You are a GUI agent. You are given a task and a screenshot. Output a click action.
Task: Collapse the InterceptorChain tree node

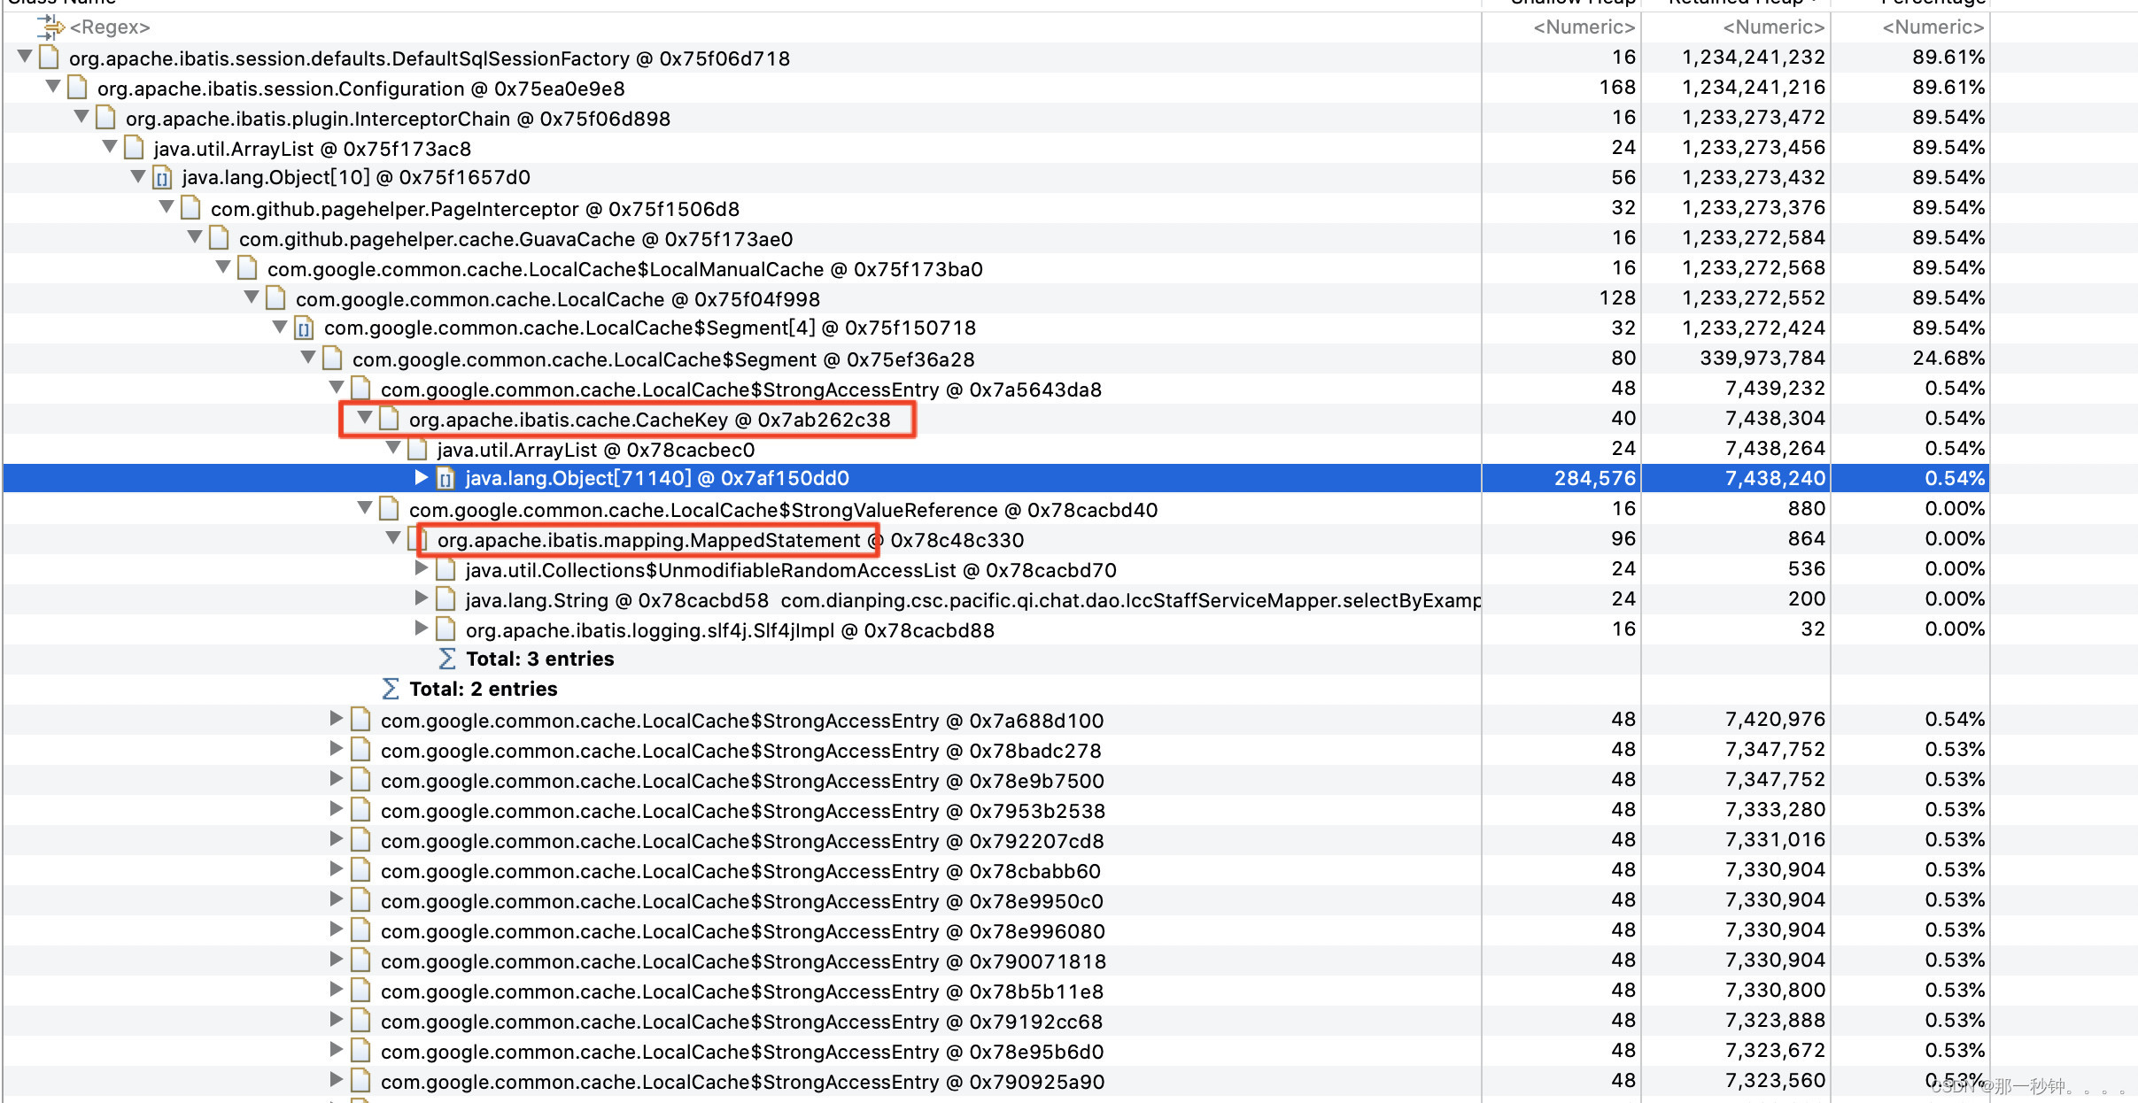(x=81, y=117)
